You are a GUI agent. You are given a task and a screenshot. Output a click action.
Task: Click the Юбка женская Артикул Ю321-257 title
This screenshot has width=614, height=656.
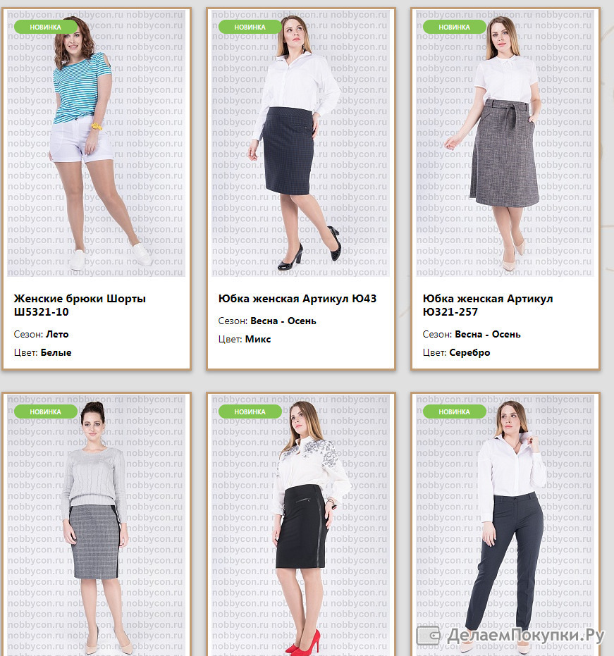click(488, 305)
